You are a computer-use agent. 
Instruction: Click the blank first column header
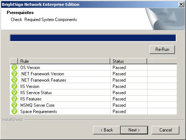(x=14, y=61)
